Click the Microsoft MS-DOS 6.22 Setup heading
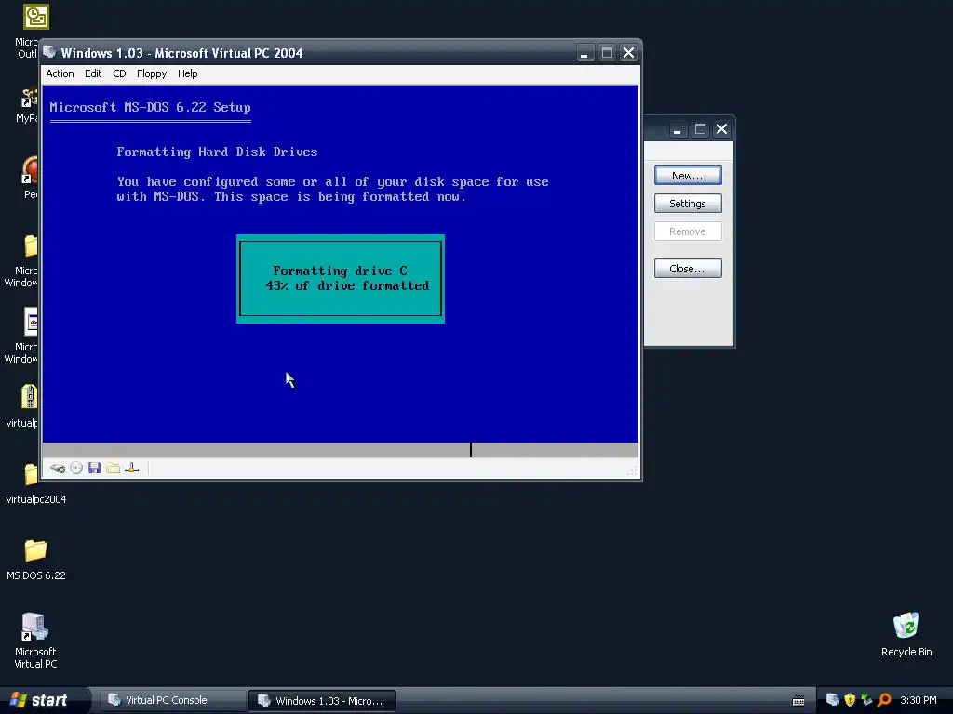Image resolution: width=953 pixels, height=714 pixels. coord(150,108)
